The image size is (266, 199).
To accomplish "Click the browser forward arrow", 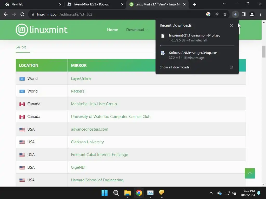I will tap(14, 15).
